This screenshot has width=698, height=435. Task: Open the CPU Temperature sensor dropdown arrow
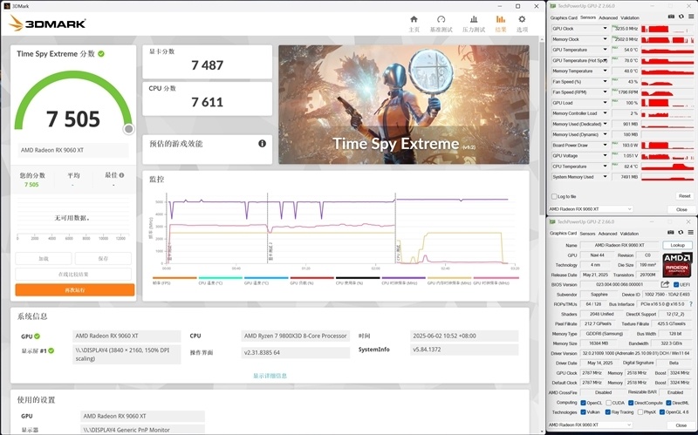tap(605, 167)
